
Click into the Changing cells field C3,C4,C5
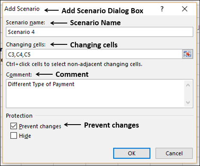click(x=94, y=54)
